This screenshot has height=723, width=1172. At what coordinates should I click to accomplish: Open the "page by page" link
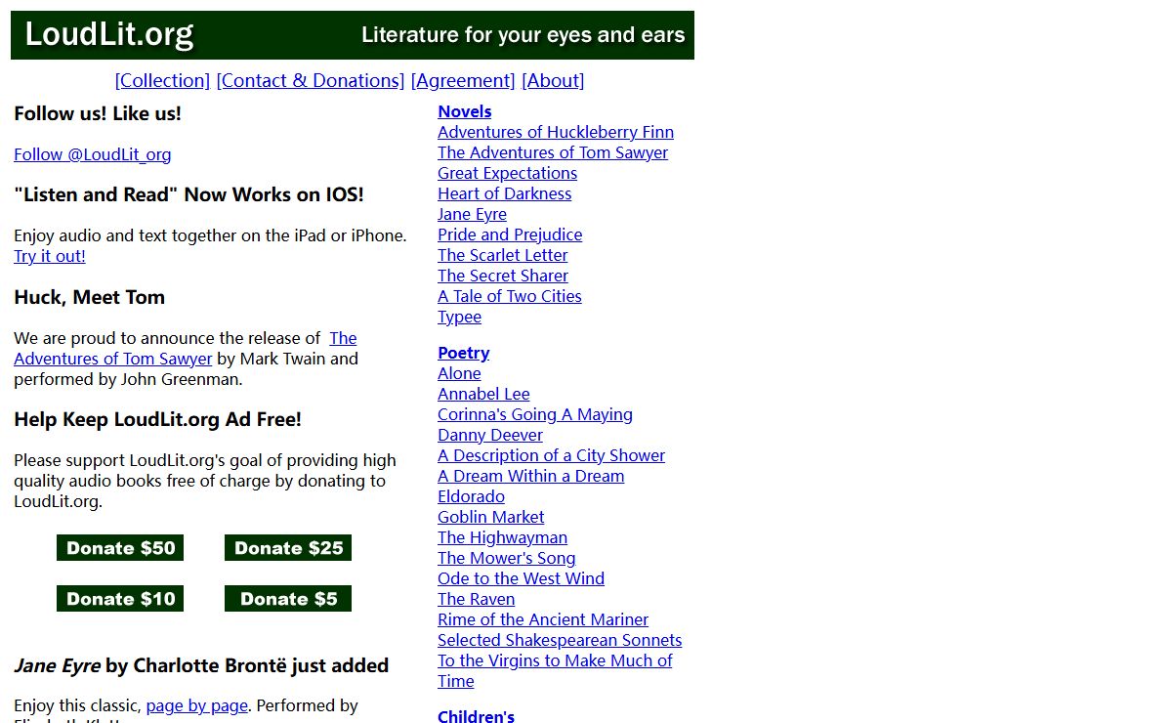[x=197, y=705]
